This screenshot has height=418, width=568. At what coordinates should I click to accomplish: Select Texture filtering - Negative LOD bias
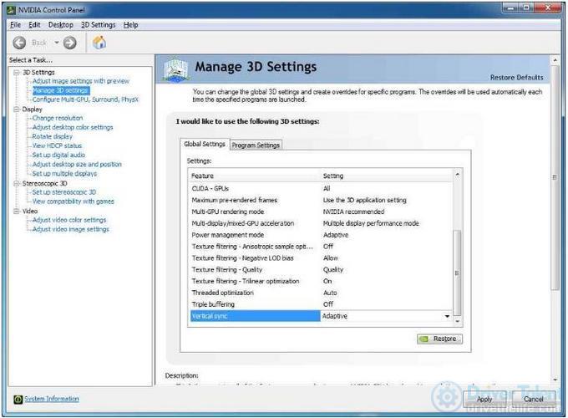321,258
